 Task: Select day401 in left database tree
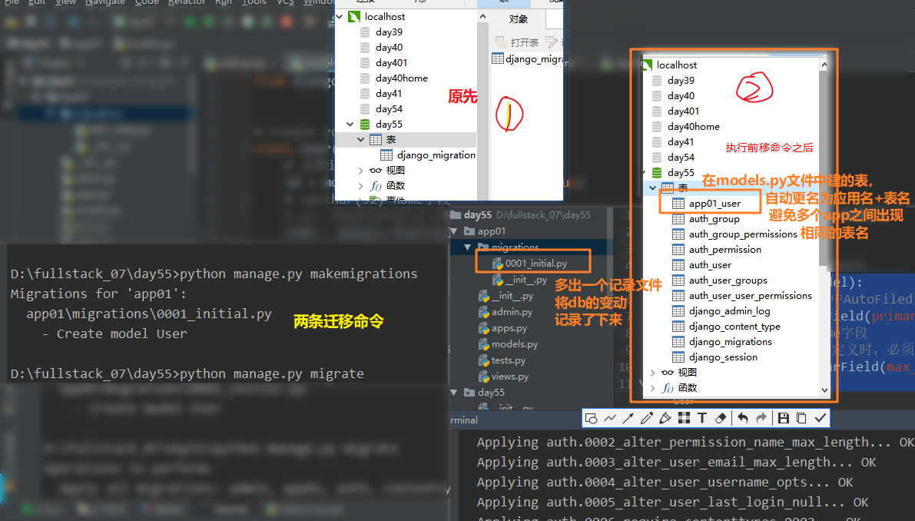391,62
